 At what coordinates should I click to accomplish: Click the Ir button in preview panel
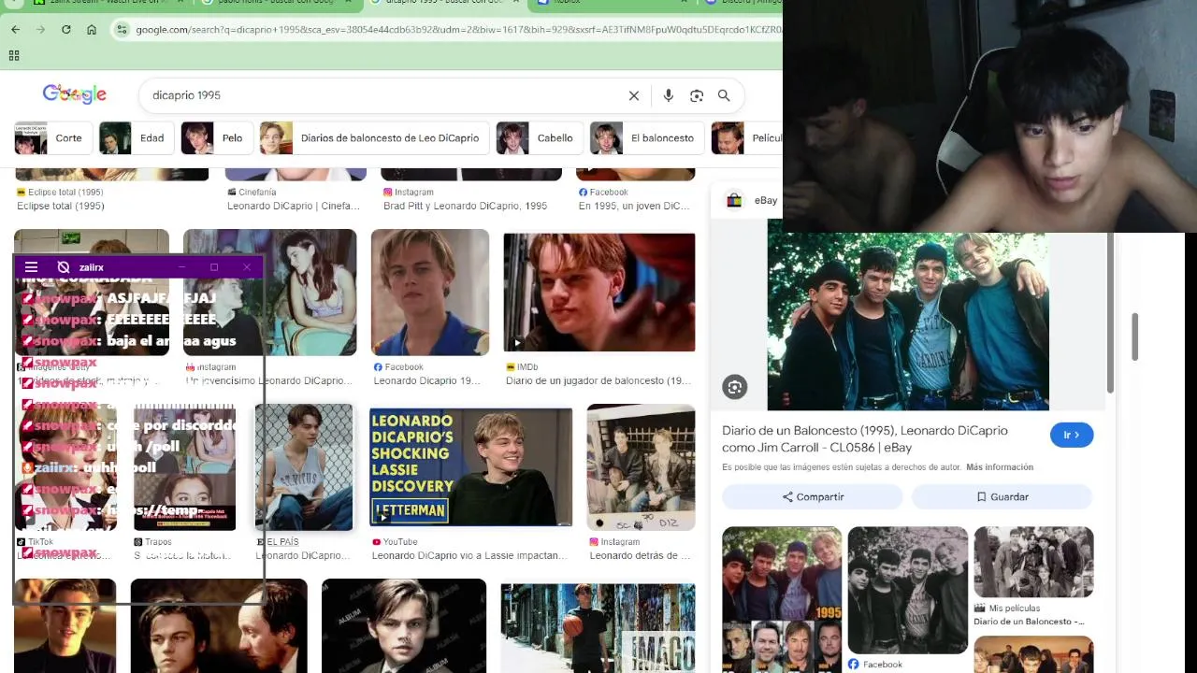[1072, 435]
